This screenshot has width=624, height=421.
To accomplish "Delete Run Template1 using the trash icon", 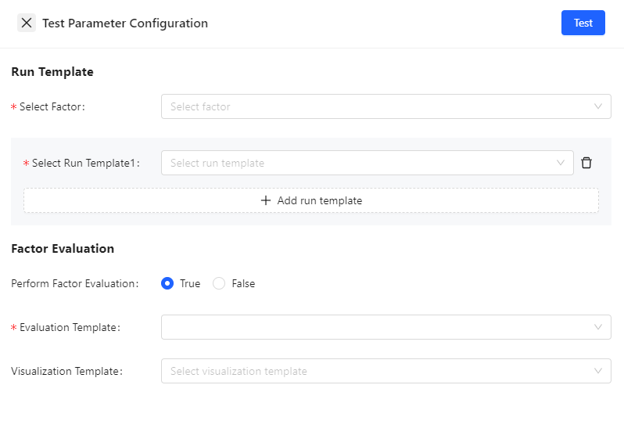I will [x=586, y=163].
